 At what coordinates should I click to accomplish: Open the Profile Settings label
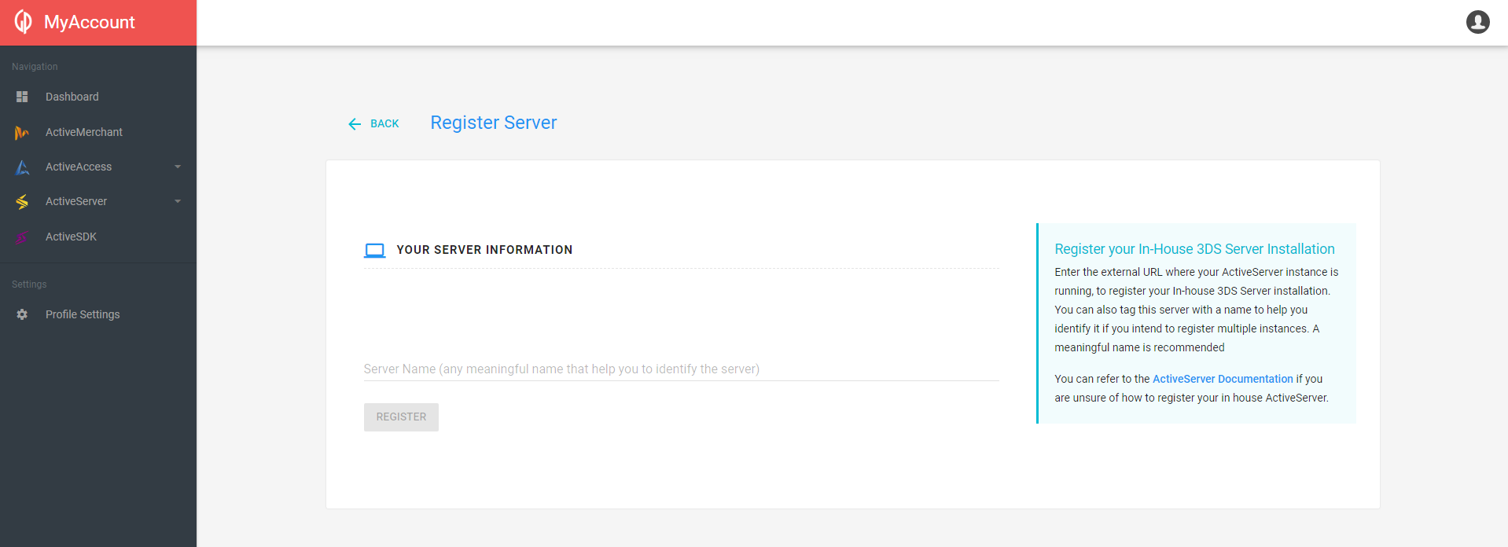pyautogui.click(x=83, y=314)
